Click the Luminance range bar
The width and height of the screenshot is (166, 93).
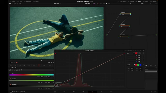point(32,86)
